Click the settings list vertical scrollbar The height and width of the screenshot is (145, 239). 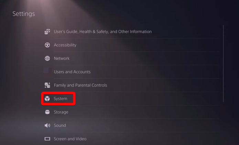(224, 63)
